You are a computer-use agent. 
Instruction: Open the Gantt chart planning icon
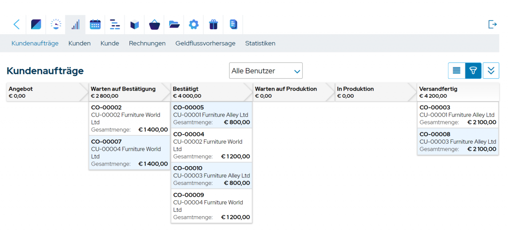115,24
